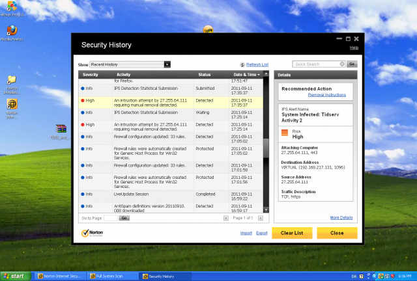Image resolution: width=417 pixels, height=281 pixels.
Task: Open the Hitman Pro desktop icon
Action: point(12,8)
